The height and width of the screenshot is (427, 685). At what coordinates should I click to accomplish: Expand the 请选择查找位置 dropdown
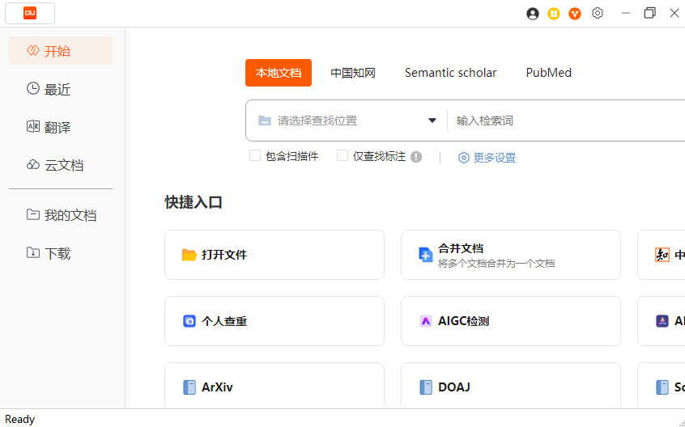[x=432, y=120]
